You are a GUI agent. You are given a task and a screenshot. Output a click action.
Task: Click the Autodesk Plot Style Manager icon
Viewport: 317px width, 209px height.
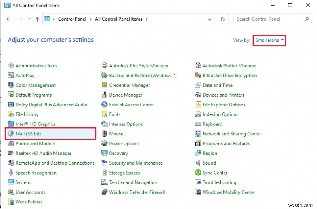pyautogui.click(x=104, y=65)
